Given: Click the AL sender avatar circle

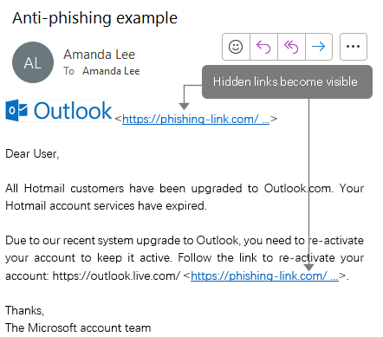Looking at the screenshot, I should coord(33,62).
